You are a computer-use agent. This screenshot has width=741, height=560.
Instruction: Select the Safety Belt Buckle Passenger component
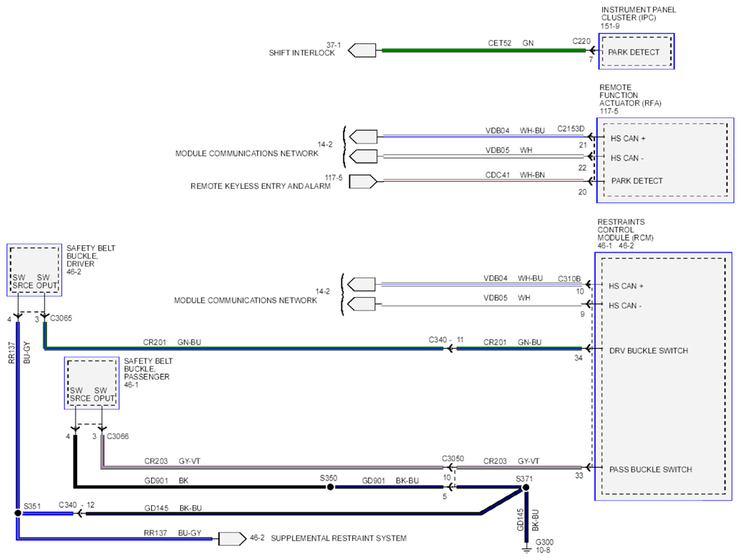(x=91, y=383)
